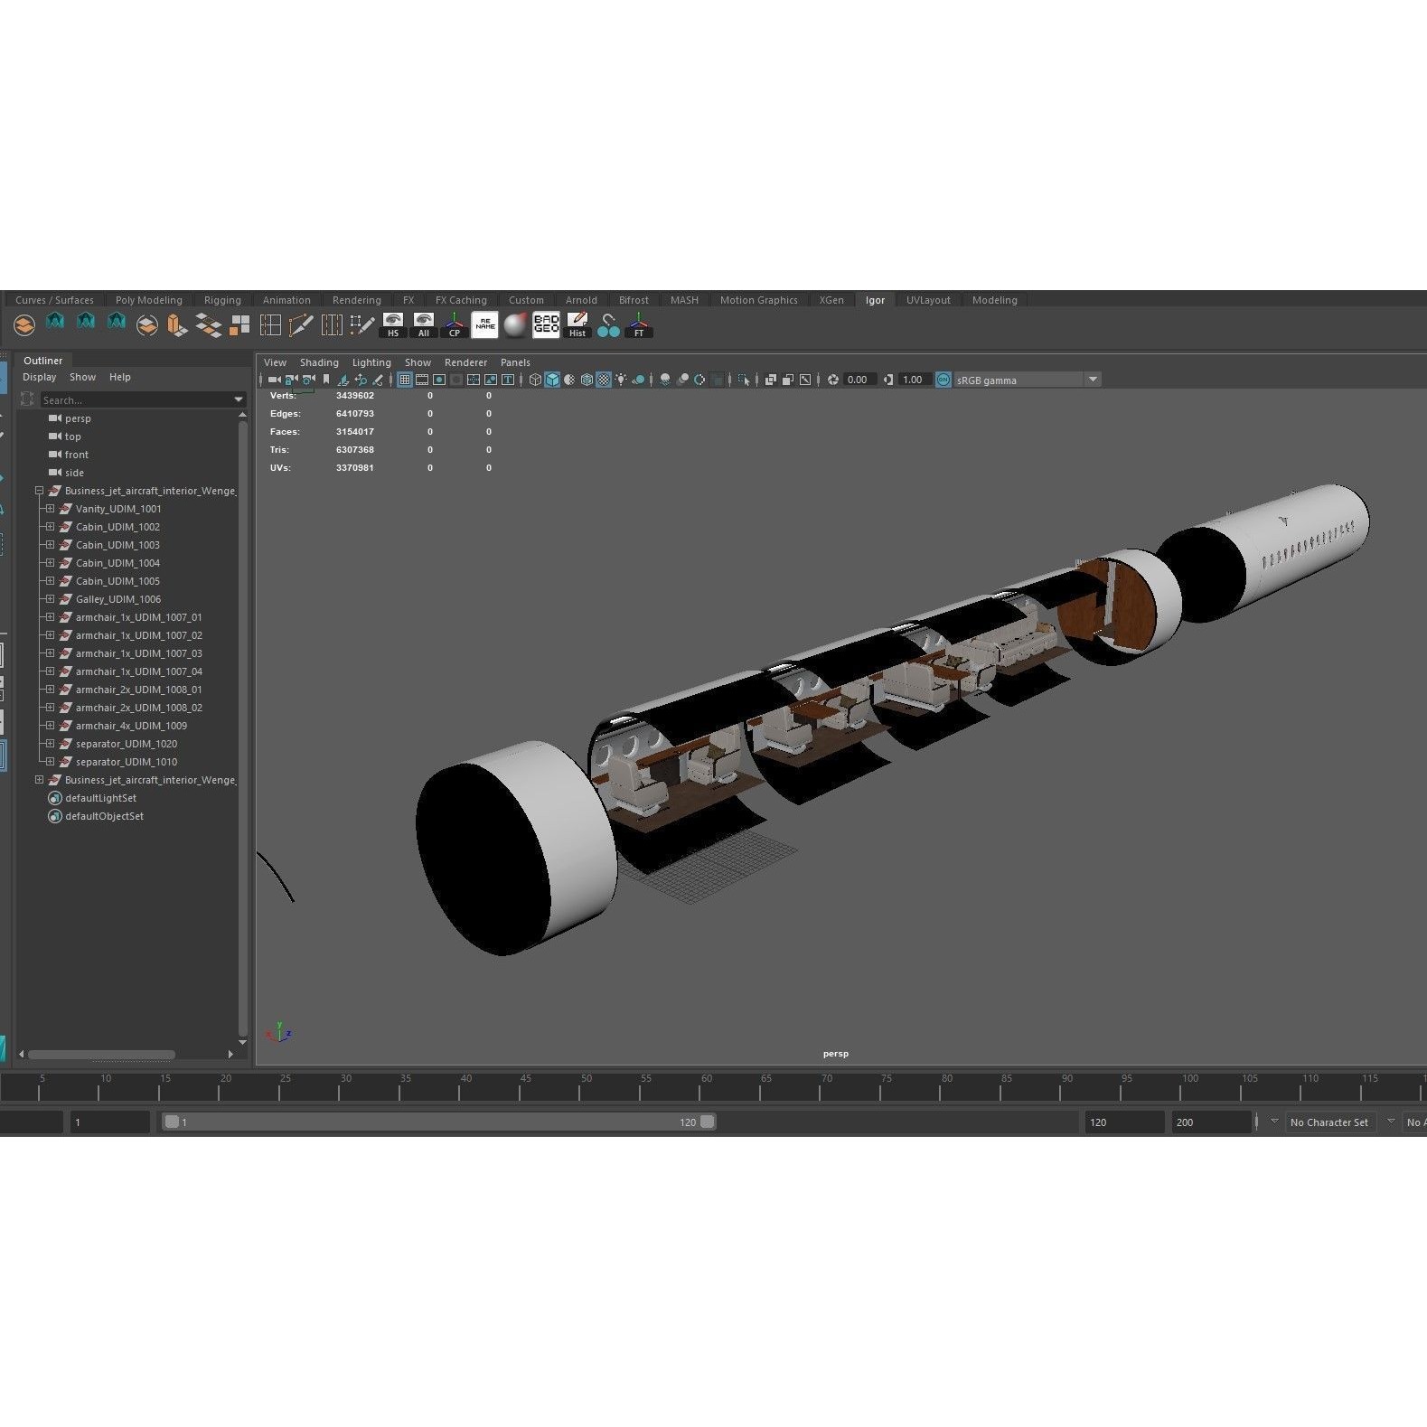Click the animation end time field 200

click(x=1211, y=1122)
